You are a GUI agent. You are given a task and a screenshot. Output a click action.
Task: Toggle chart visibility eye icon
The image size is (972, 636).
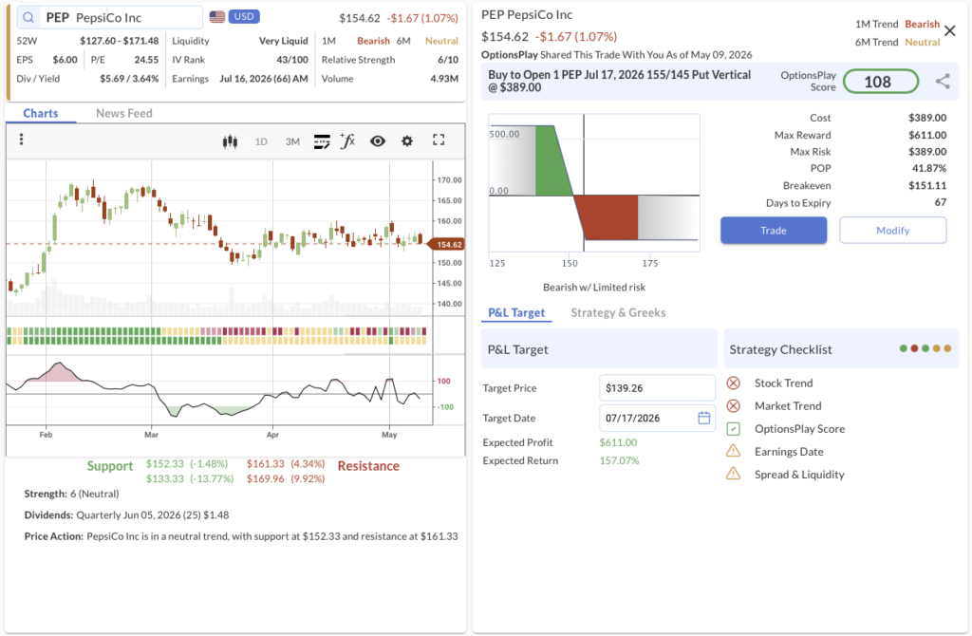pos(378,140)
